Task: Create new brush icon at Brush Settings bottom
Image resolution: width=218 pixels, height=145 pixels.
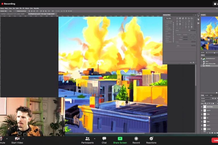Action: [x=193, y=63]
